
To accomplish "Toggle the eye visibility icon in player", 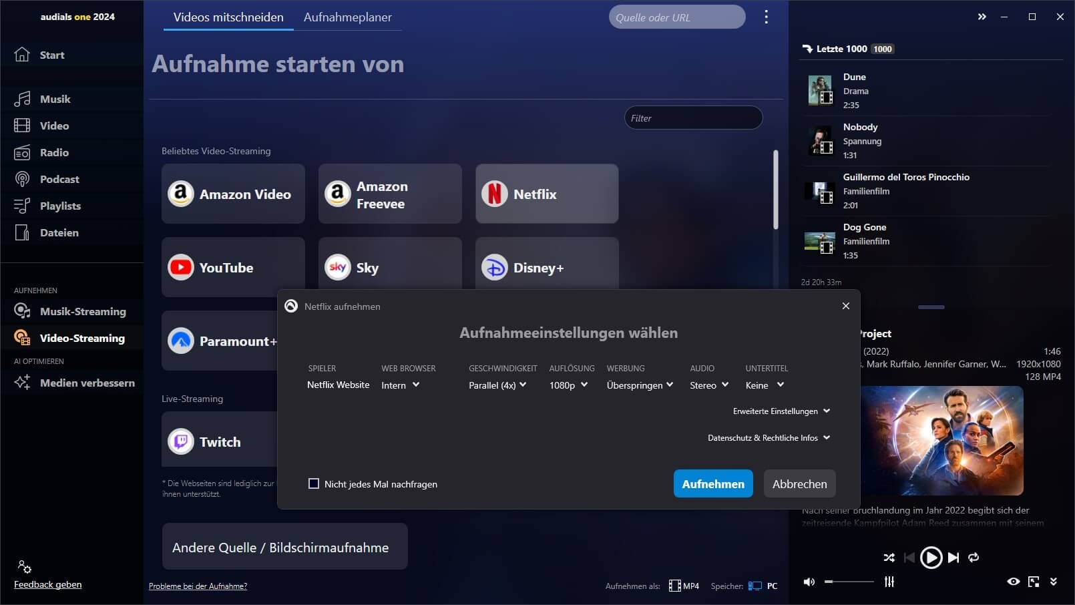I will [1013, 582].
